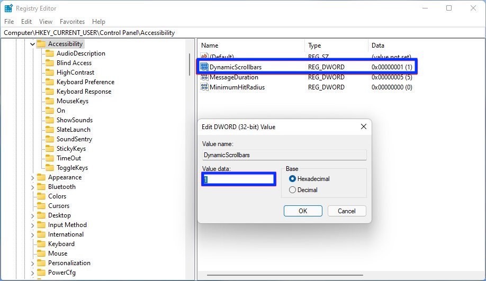
Task: Click the Registry Editor app icon in title bar
Action: (x=8, y=8)
